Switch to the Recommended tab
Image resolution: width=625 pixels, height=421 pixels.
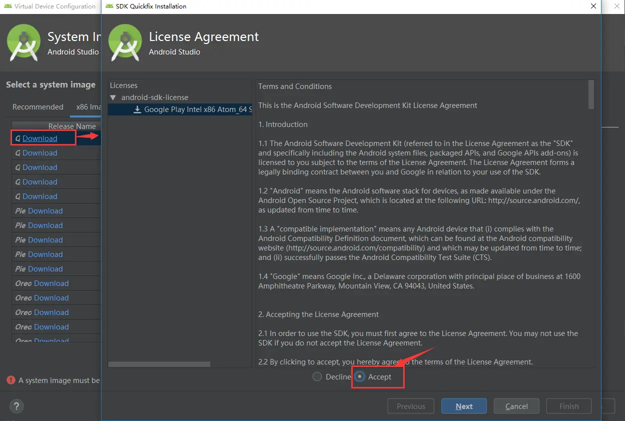point(38,107)
